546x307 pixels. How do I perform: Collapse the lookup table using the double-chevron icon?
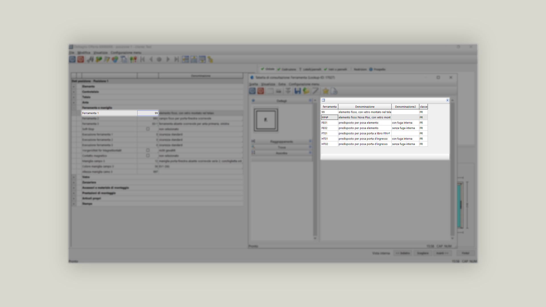click(x=447, y=100)
